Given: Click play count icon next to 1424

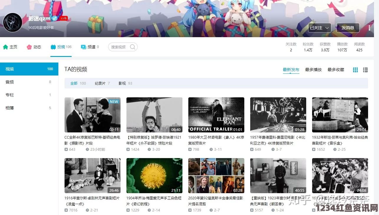Looking at the screenshot, I should (x=128, y=150).
